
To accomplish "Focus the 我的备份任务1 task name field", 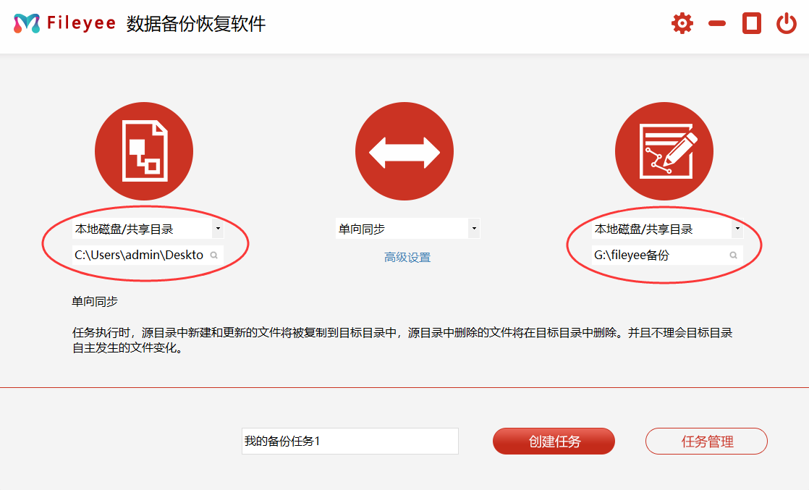I will pos(350,442).
